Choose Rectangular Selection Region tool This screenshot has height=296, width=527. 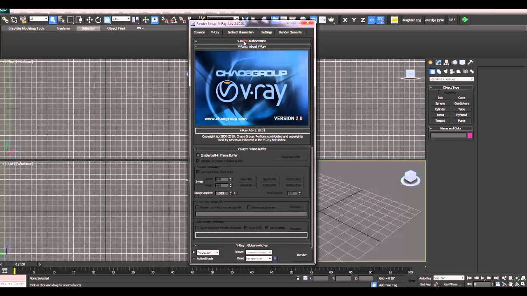70,20
